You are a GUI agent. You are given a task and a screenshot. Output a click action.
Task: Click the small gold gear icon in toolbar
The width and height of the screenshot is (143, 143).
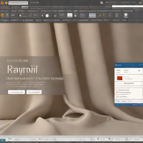[100, 16]
